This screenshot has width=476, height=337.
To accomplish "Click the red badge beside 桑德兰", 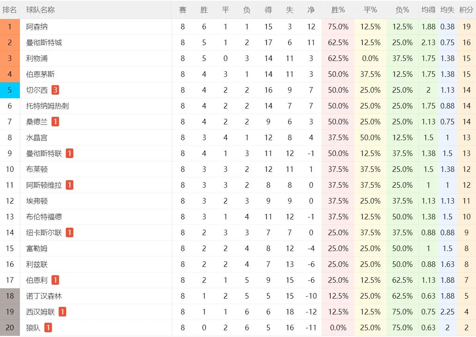I will pyautogui.click(x=55, y=122).
